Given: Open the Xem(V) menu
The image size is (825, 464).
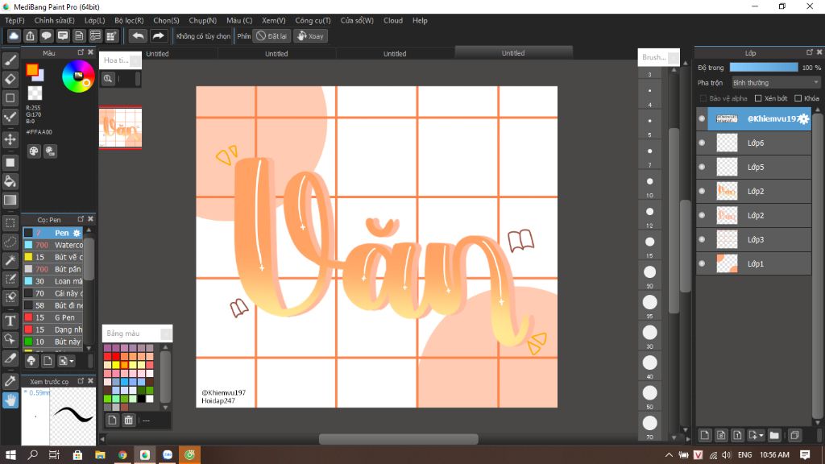Looking at the screenshot, I should (x=274, y=20).
